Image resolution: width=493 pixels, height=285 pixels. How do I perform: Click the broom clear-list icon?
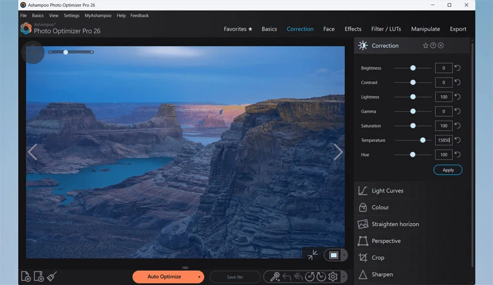[x=52, y=277]
